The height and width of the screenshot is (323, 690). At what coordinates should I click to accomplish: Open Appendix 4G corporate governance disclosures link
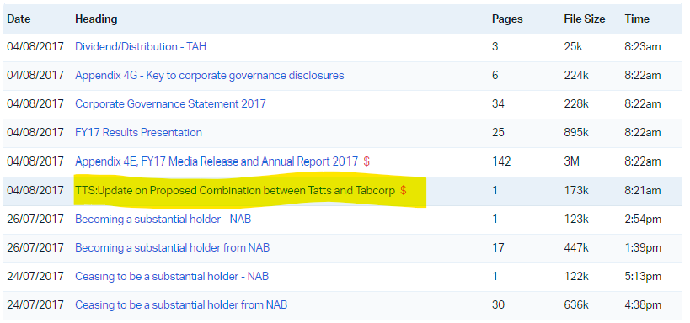[x=210, y=75]
